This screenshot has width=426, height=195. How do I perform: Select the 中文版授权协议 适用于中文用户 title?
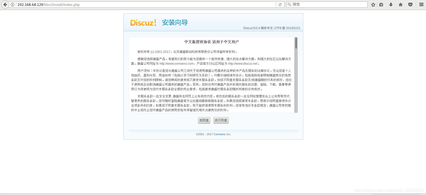click(x=212, y=42)
